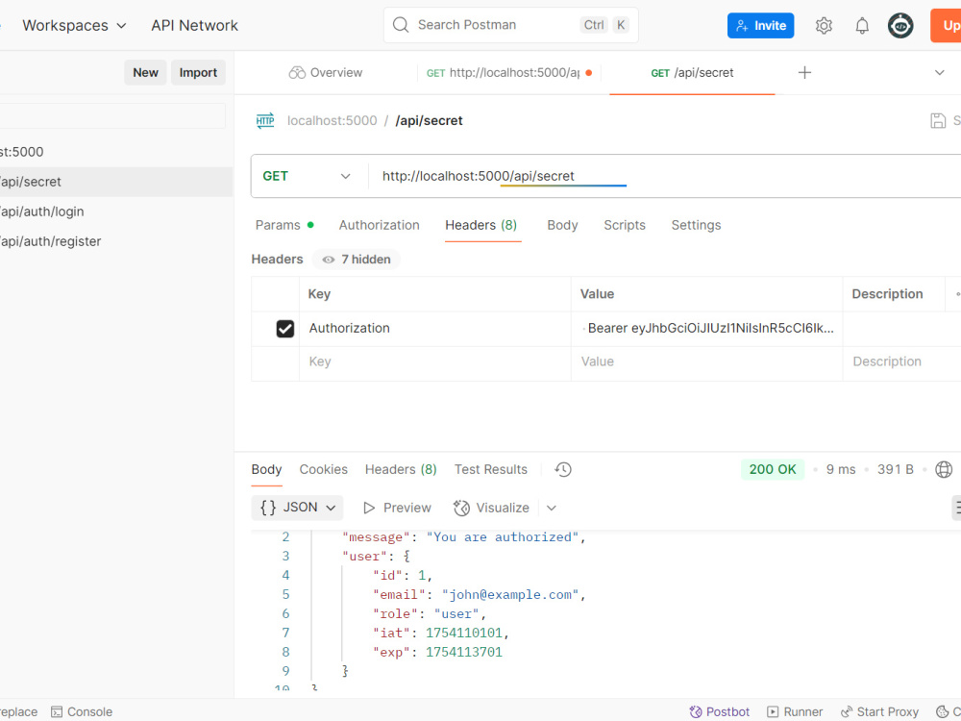Select the response Body tab
This screenshot has height=721, width=961.
coord(266,470)
